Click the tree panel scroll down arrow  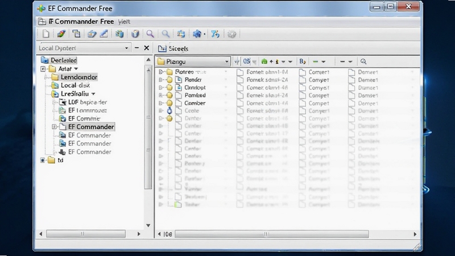pos(148,225)
